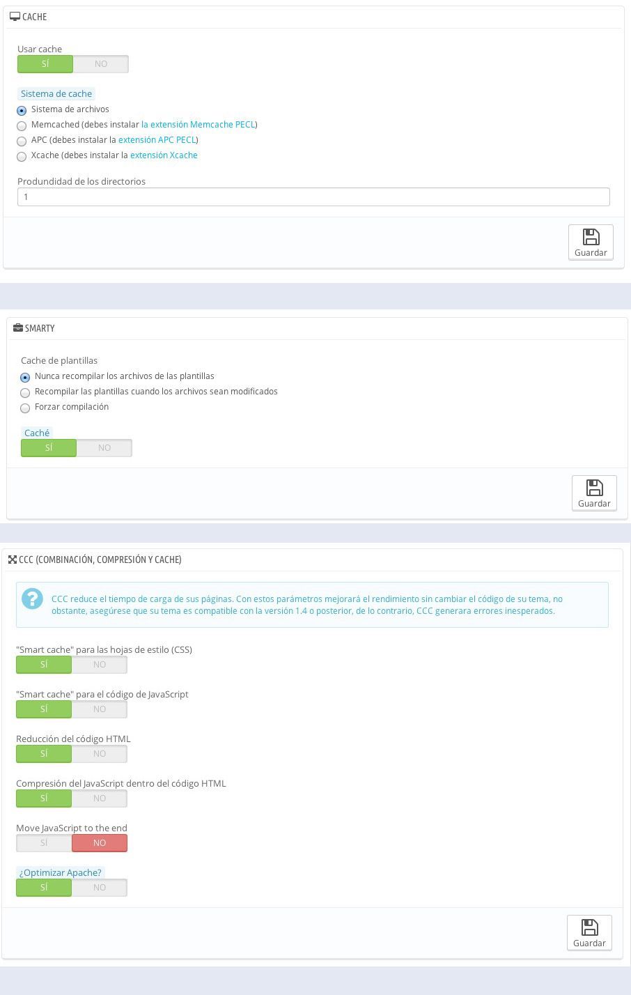Click the question mark help icon in CCC info box
Image resolution: width=631 pixels, height=995 pixels.
tap(32, 599)
